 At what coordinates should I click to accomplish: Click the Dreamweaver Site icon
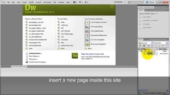point(59,46)
